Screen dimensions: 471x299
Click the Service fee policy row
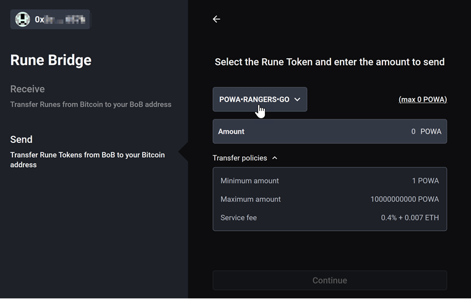(x=329, y=217)
